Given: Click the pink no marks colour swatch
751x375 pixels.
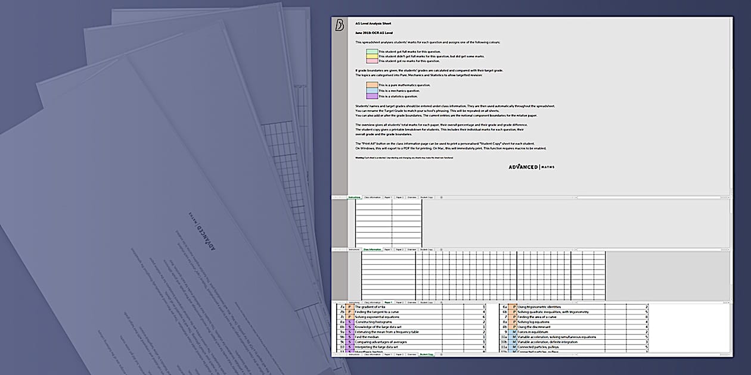Looking at the screenshot, I should (x=372, y=61).
